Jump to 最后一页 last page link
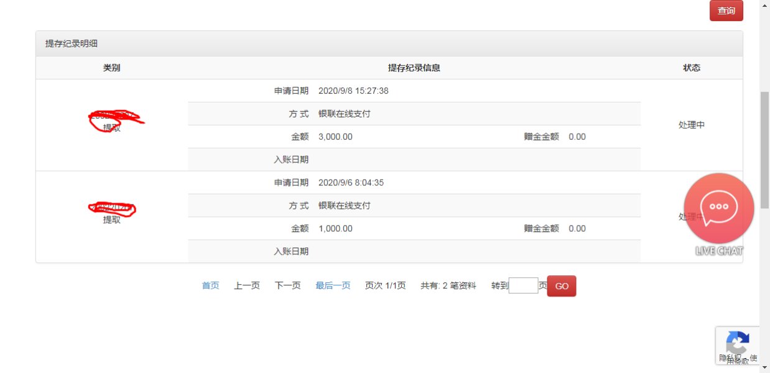The height and width of the screenshot is (373, 770). [333, 286]
